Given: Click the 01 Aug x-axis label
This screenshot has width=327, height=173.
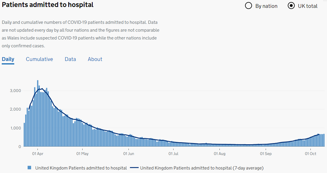Looking at the screenshot, I should click(219, 154).
